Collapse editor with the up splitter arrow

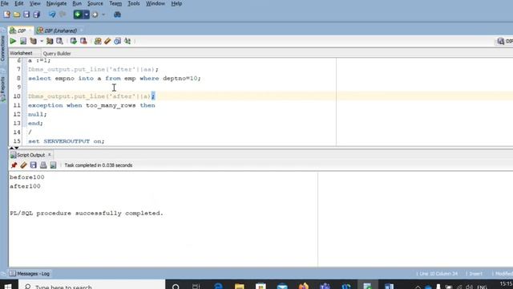tap(11, 148)
